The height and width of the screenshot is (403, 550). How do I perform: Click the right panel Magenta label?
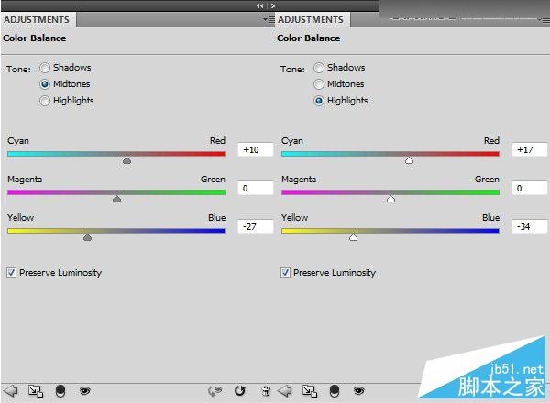tap(299, 180)
